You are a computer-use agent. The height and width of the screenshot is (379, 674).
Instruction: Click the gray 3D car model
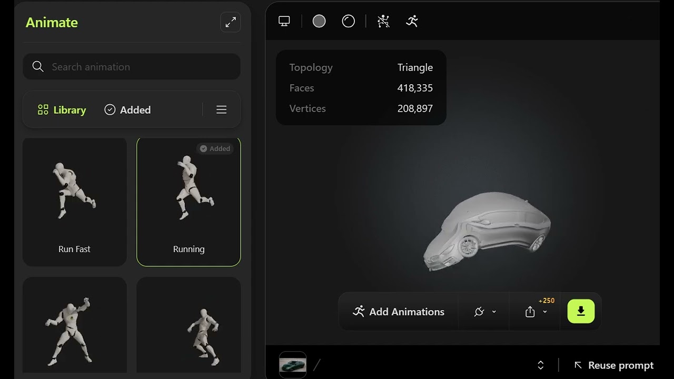[487, 232]
